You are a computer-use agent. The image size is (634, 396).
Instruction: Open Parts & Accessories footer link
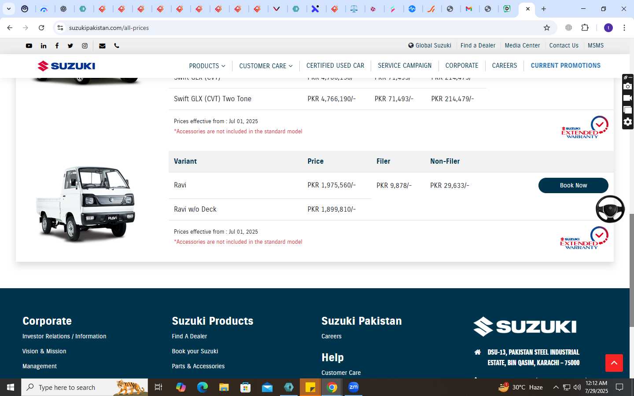[198, 366]
